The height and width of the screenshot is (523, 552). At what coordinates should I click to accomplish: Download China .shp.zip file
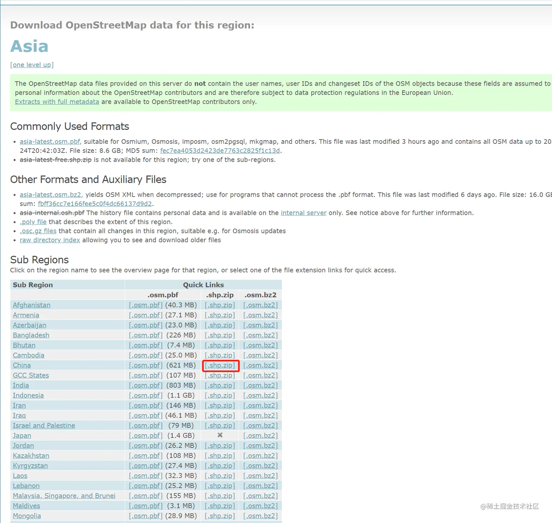click(x=220, y=365)
